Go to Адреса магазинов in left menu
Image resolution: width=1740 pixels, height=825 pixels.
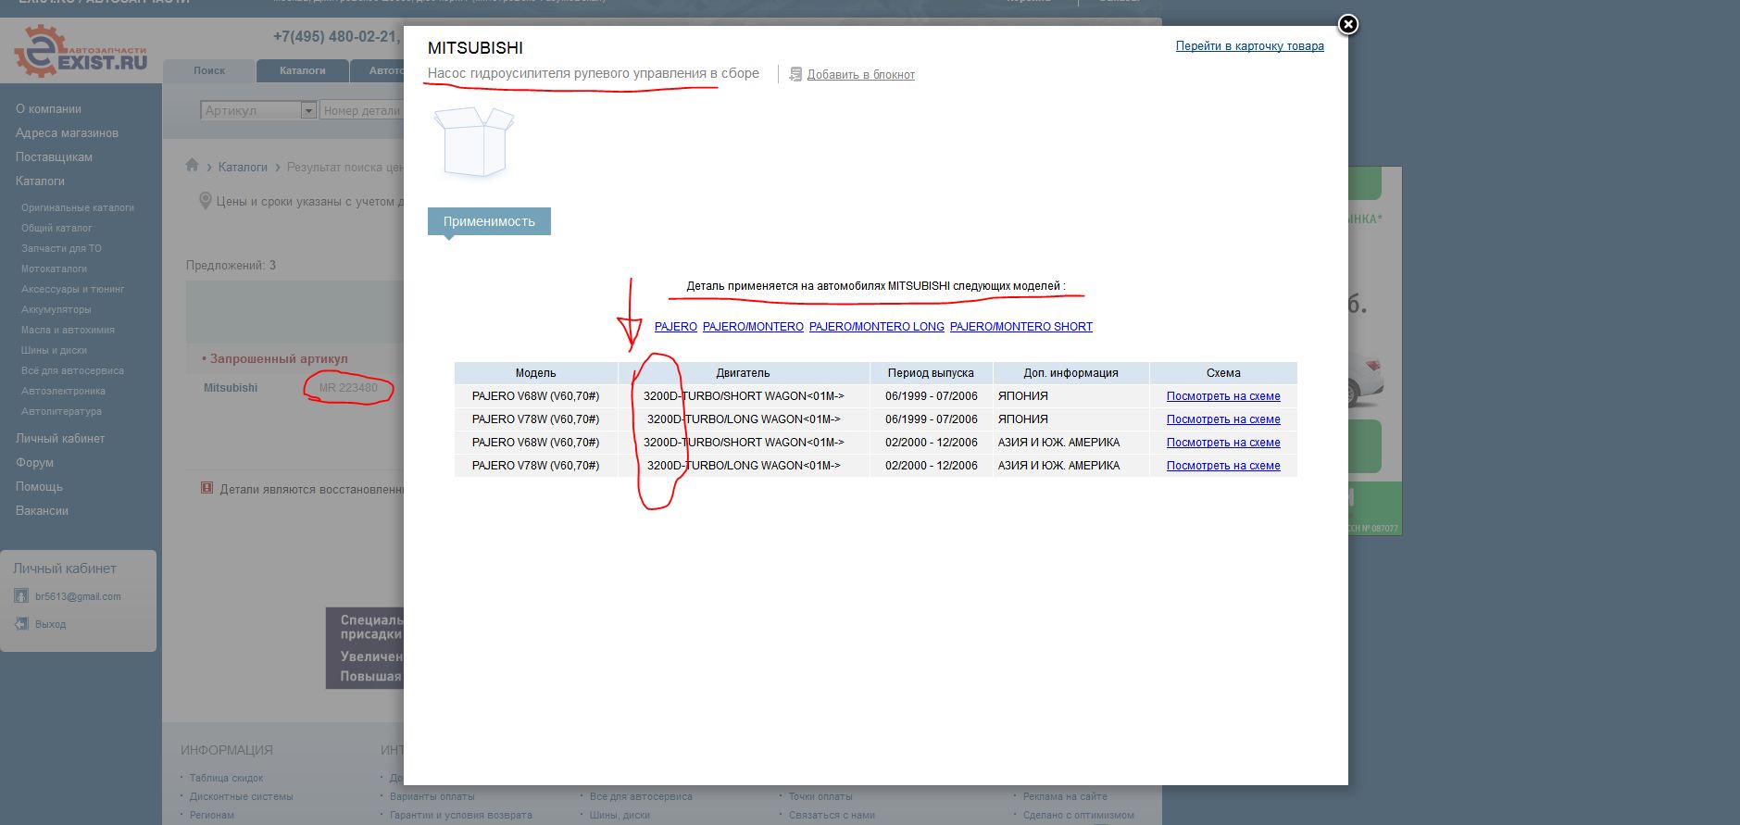coord(67,133)
